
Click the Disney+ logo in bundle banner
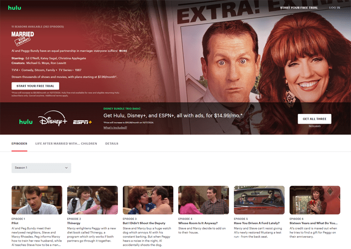point(53,119)
